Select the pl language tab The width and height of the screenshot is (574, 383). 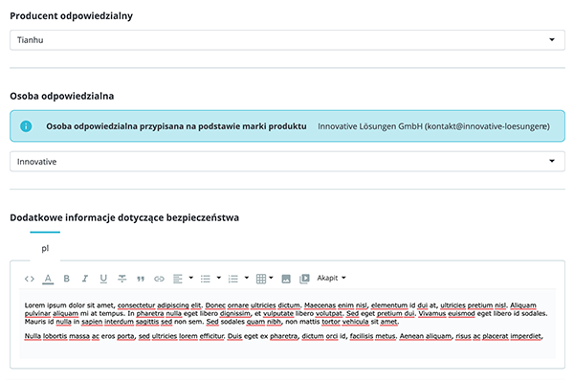(x=45, y=248)
